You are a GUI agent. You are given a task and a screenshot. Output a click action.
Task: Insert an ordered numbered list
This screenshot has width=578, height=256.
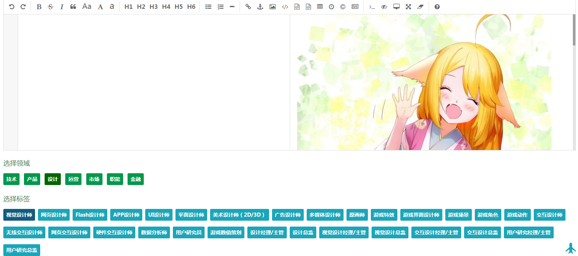pos(220,7)
